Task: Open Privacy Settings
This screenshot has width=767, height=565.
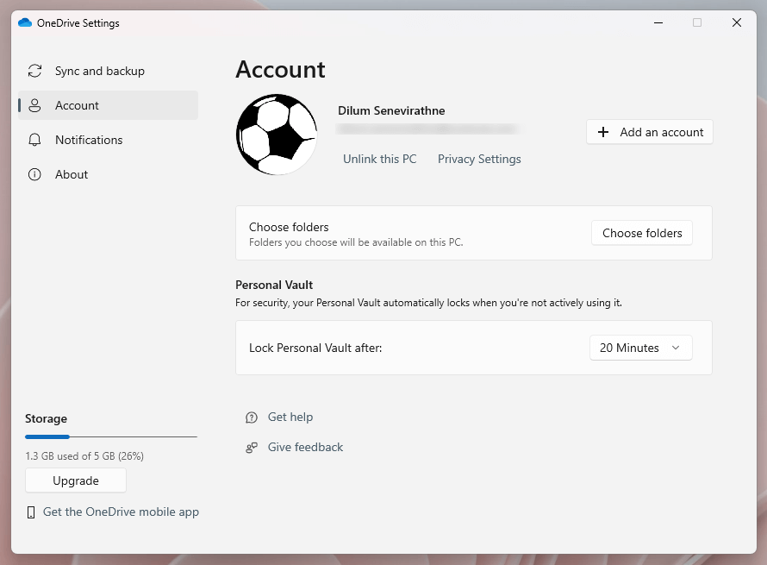Action: pyautogui.click(x=479, y=159)
